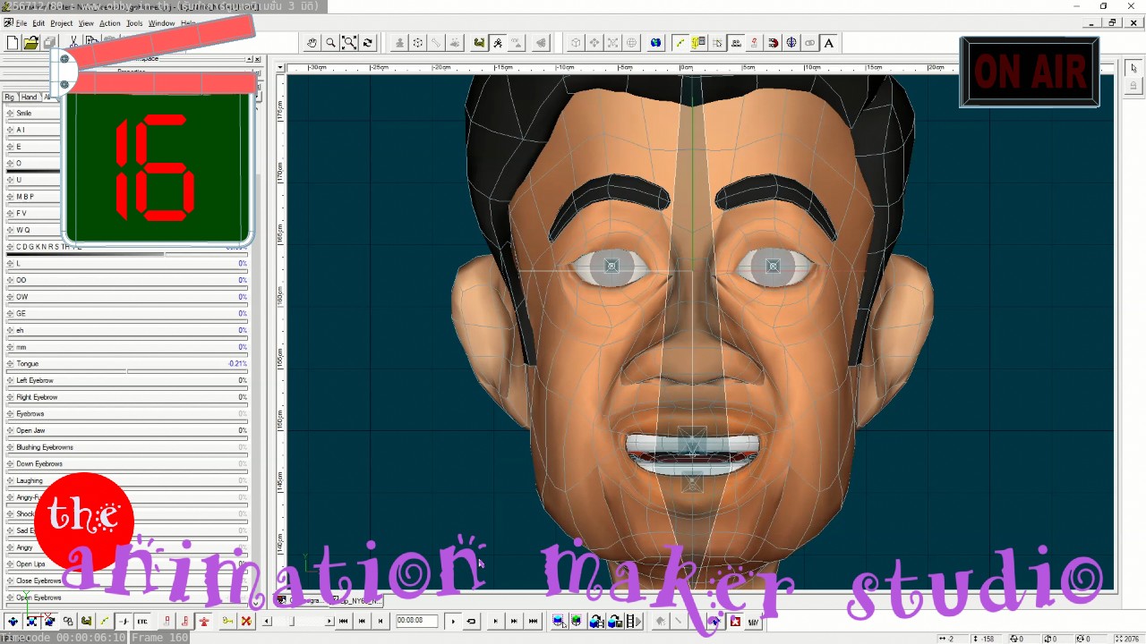The width and height of the screenshot is (1146, 644).
Task: Click the chain link toolbar icon
Action: pos(810,43)
